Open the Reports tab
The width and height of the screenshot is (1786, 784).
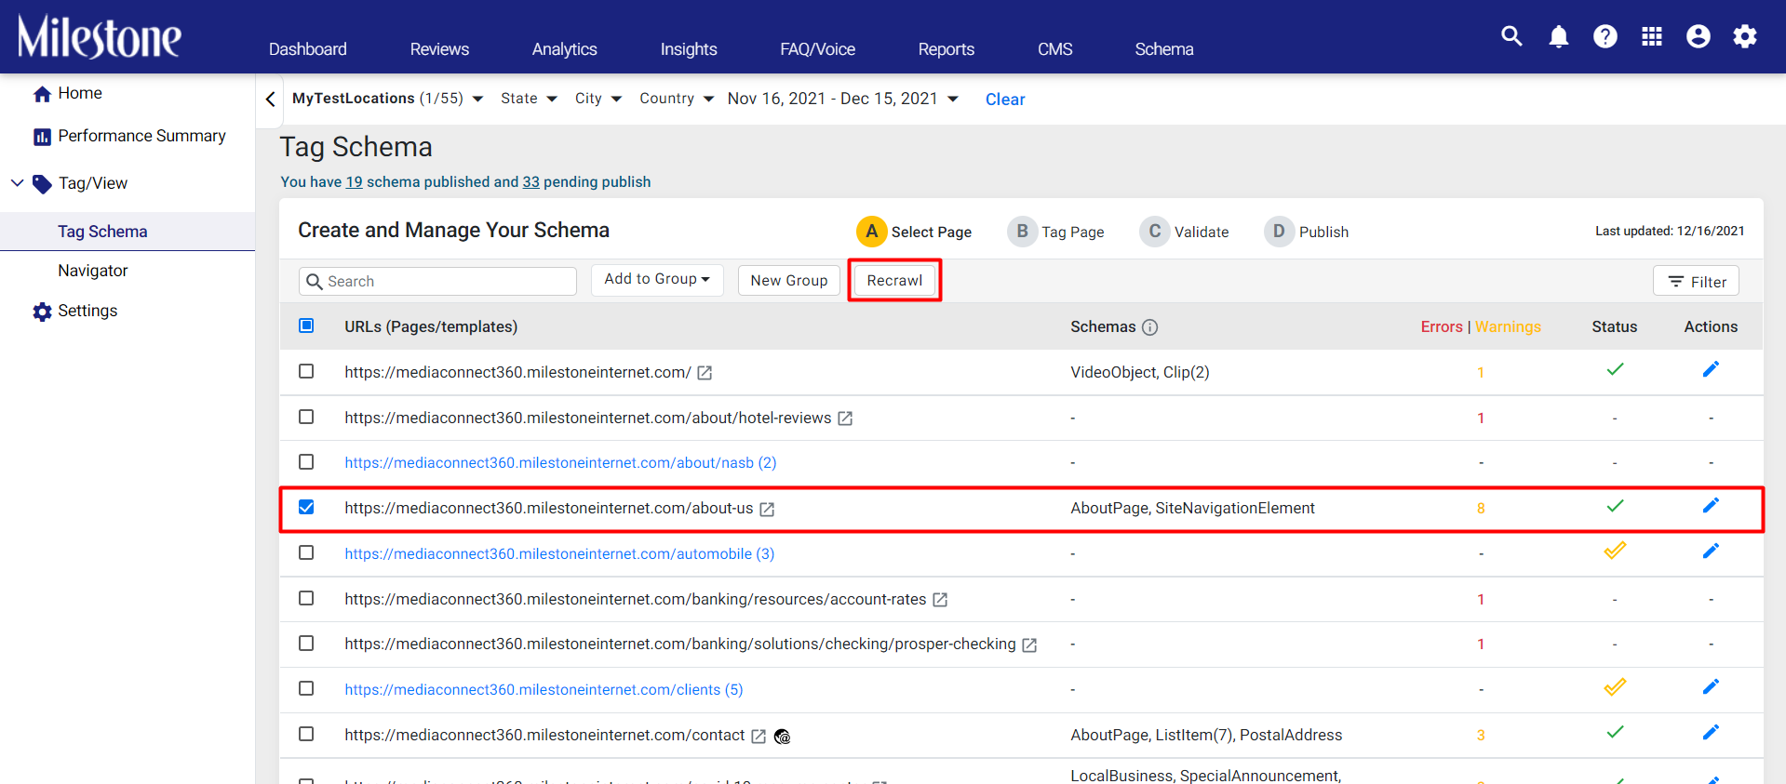[947, 49]
